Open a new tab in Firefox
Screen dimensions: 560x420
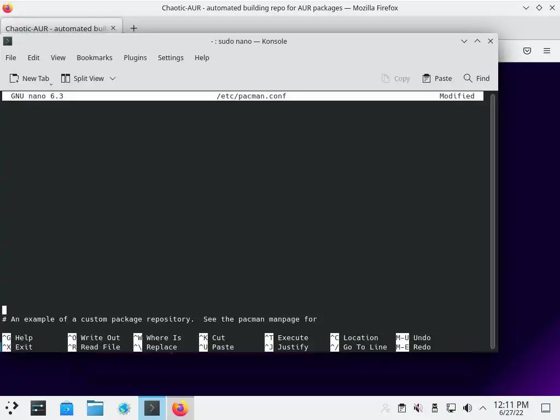133,28
